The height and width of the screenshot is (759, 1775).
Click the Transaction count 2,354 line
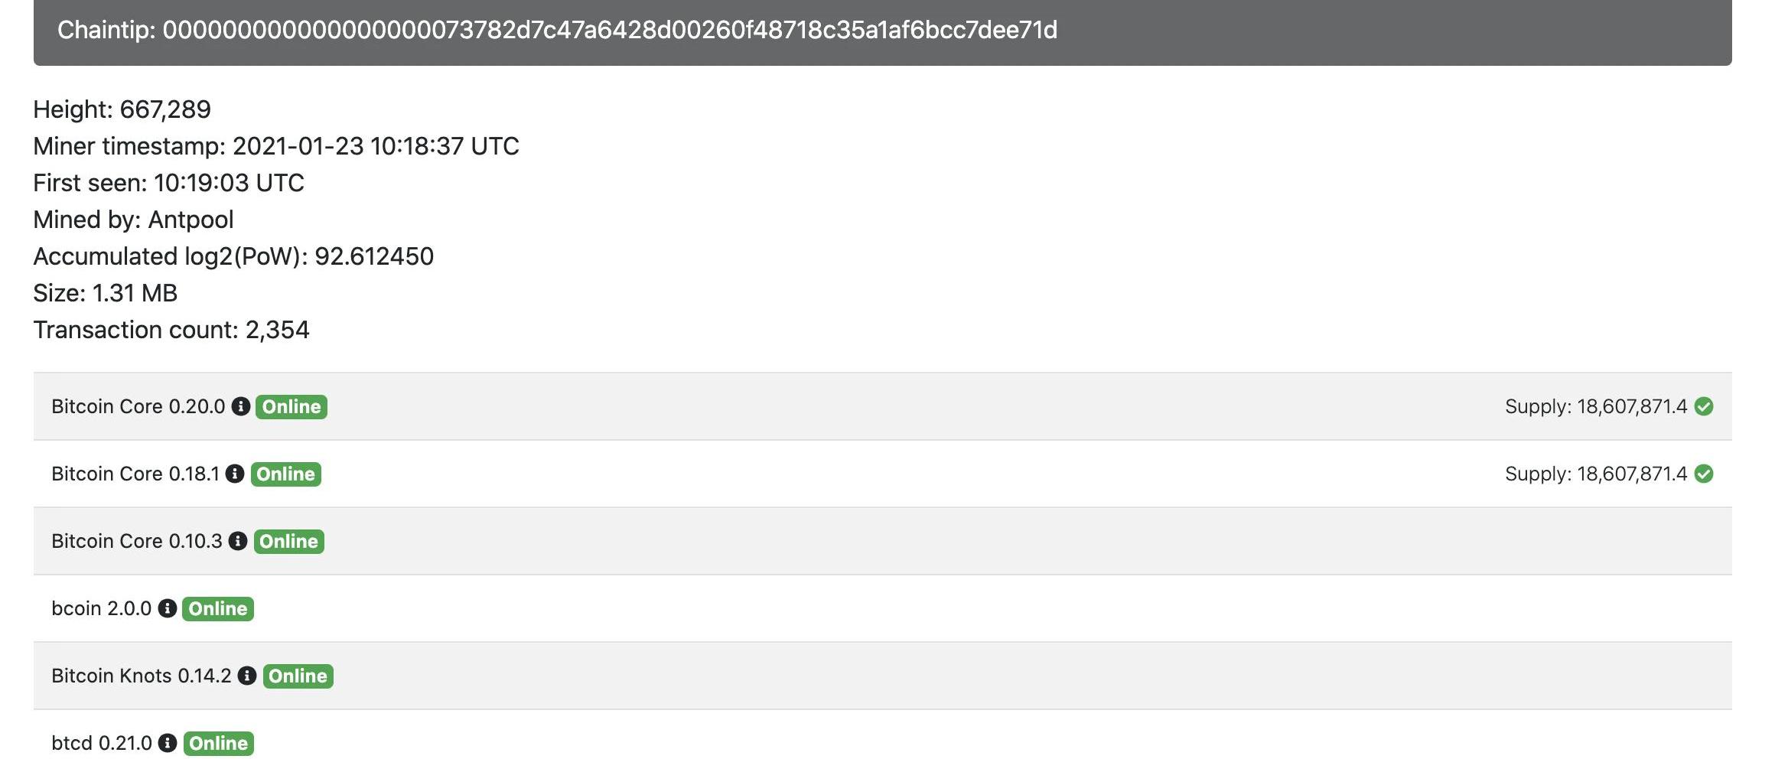click(x=171, y=330)
